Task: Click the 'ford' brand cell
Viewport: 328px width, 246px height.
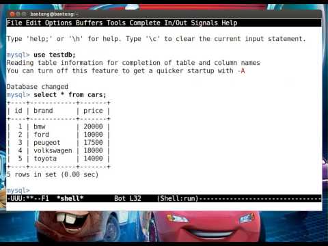Action: pos(41,135)
